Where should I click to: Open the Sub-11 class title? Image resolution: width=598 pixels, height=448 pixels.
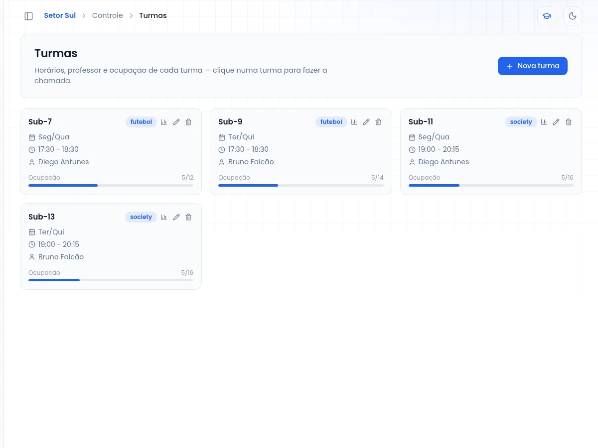pyautogui.click(x=421, y=122)
